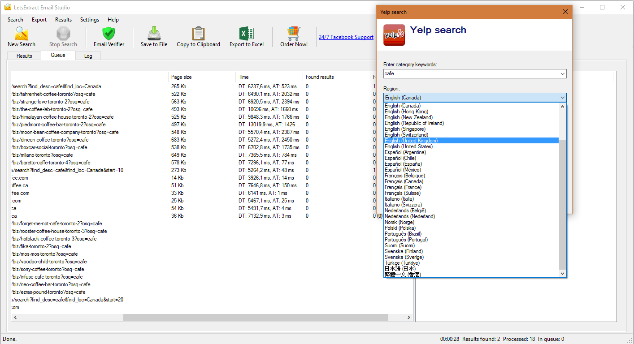This screenshot has height=344, width=634.
Task: Click the Order Now! cart icon
Action: pyautogui.click(x=294, y=34)
